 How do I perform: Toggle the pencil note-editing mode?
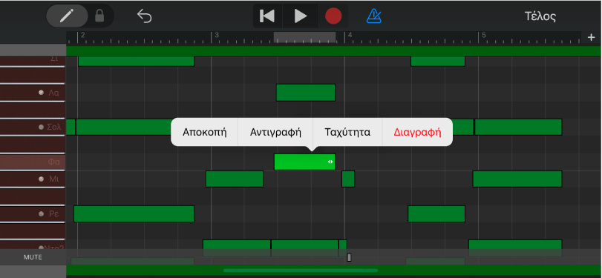point(68,16)
